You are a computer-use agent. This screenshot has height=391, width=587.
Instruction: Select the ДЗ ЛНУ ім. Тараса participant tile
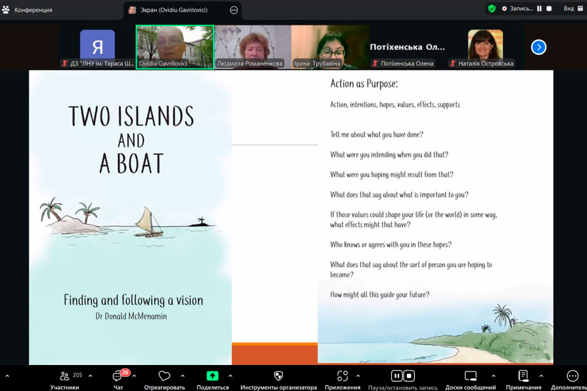(x=97, y=47)
